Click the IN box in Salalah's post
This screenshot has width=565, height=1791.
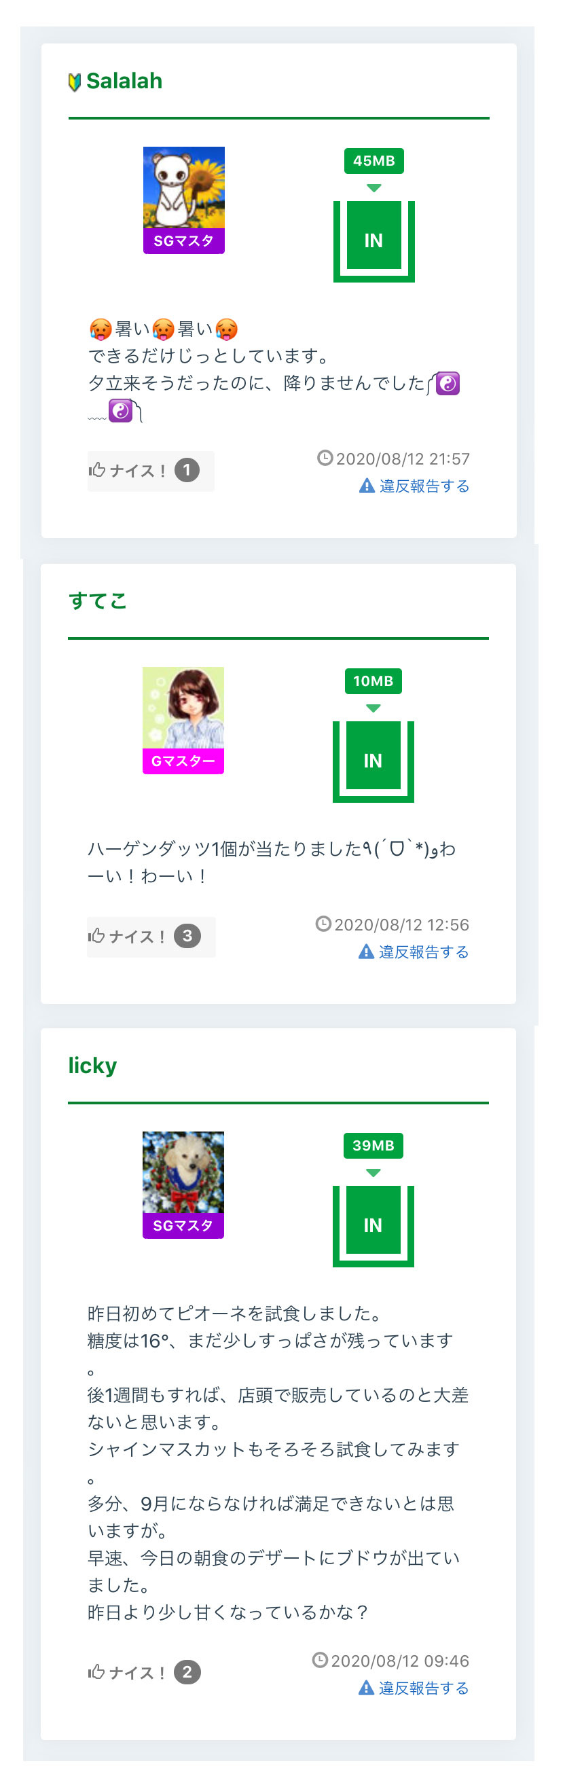373,240
